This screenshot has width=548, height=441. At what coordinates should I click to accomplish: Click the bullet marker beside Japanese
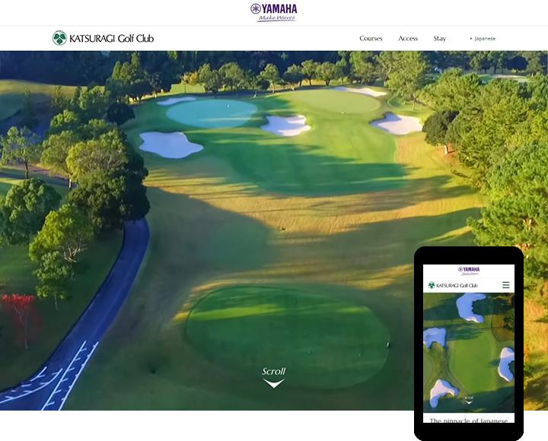471,39
